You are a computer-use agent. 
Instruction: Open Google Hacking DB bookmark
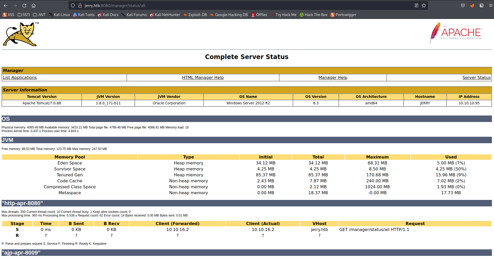point(229,15)
